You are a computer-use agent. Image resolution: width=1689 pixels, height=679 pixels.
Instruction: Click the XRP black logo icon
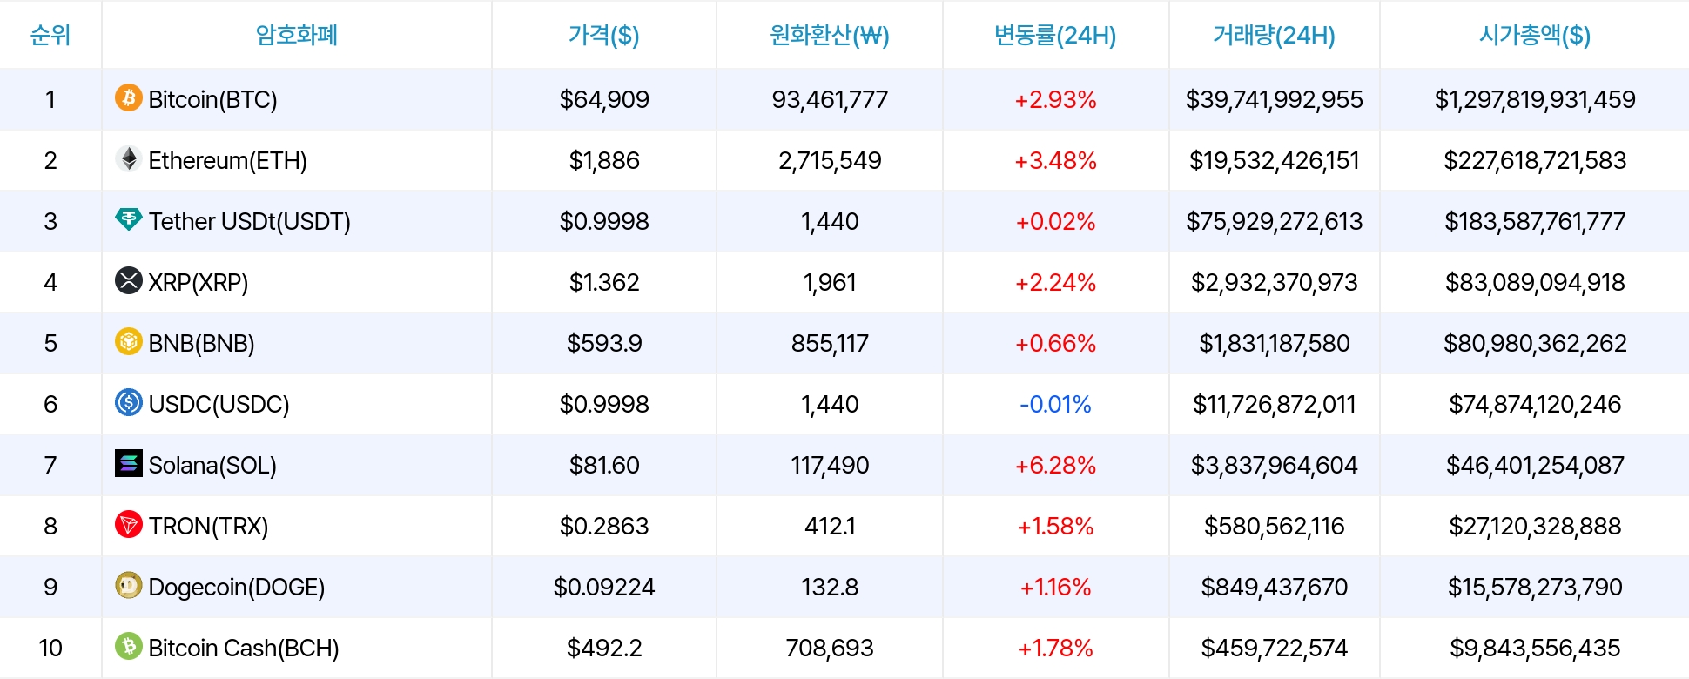[x=129, y=280]
